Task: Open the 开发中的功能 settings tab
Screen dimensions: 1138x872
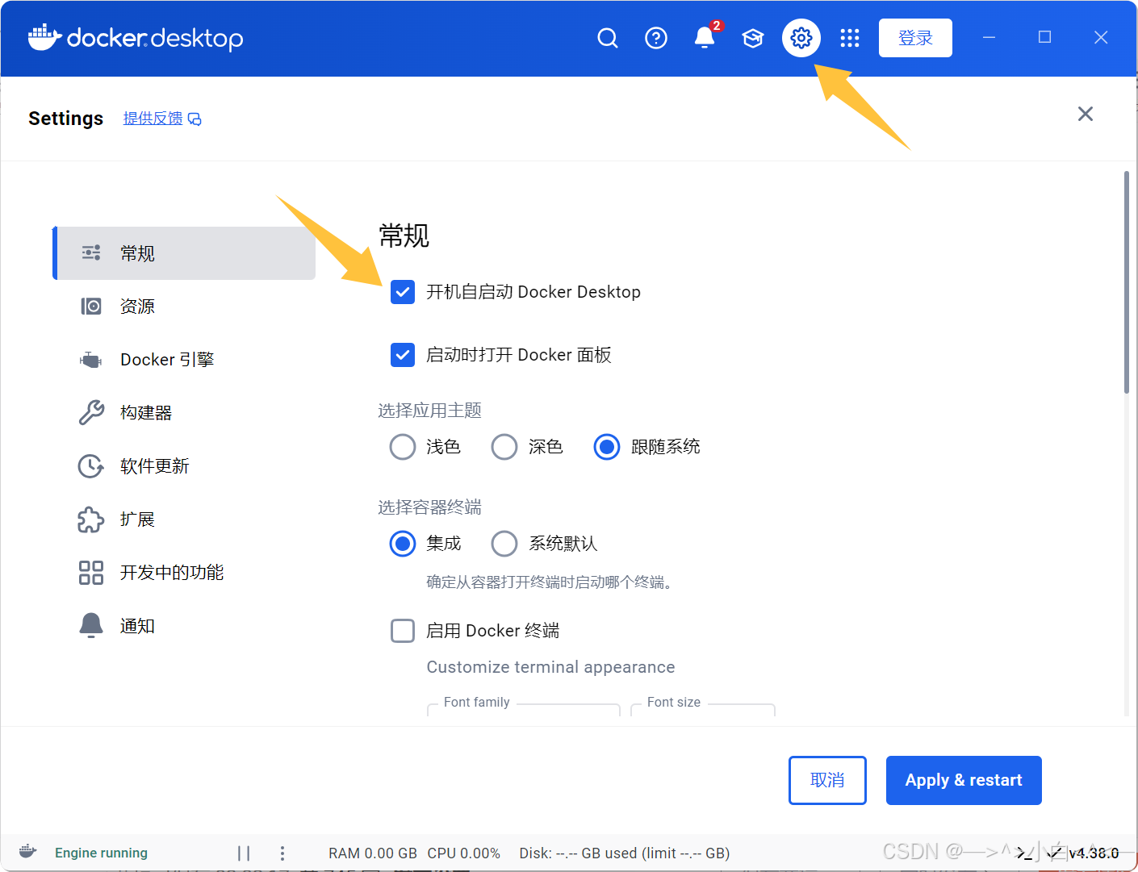Action: tap(185, 573)
